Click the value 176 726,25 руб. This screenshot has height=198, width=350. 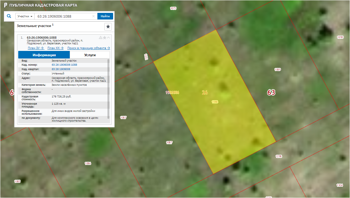(x=61, y=97)
